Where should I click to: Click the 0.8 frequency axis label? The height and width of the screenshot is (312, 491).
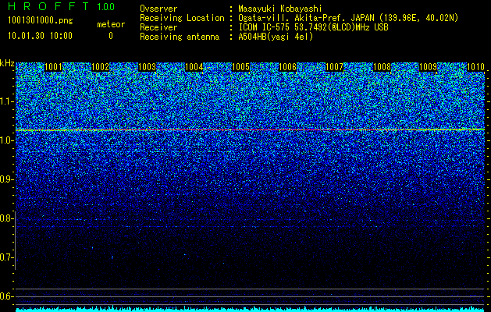[x=6, y=218]
